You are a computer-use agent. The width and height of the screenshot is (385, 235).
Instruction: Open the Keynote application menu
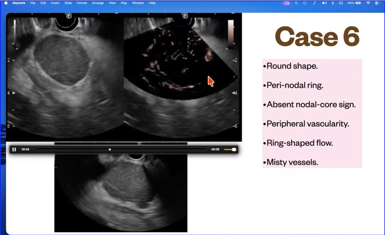19,3
